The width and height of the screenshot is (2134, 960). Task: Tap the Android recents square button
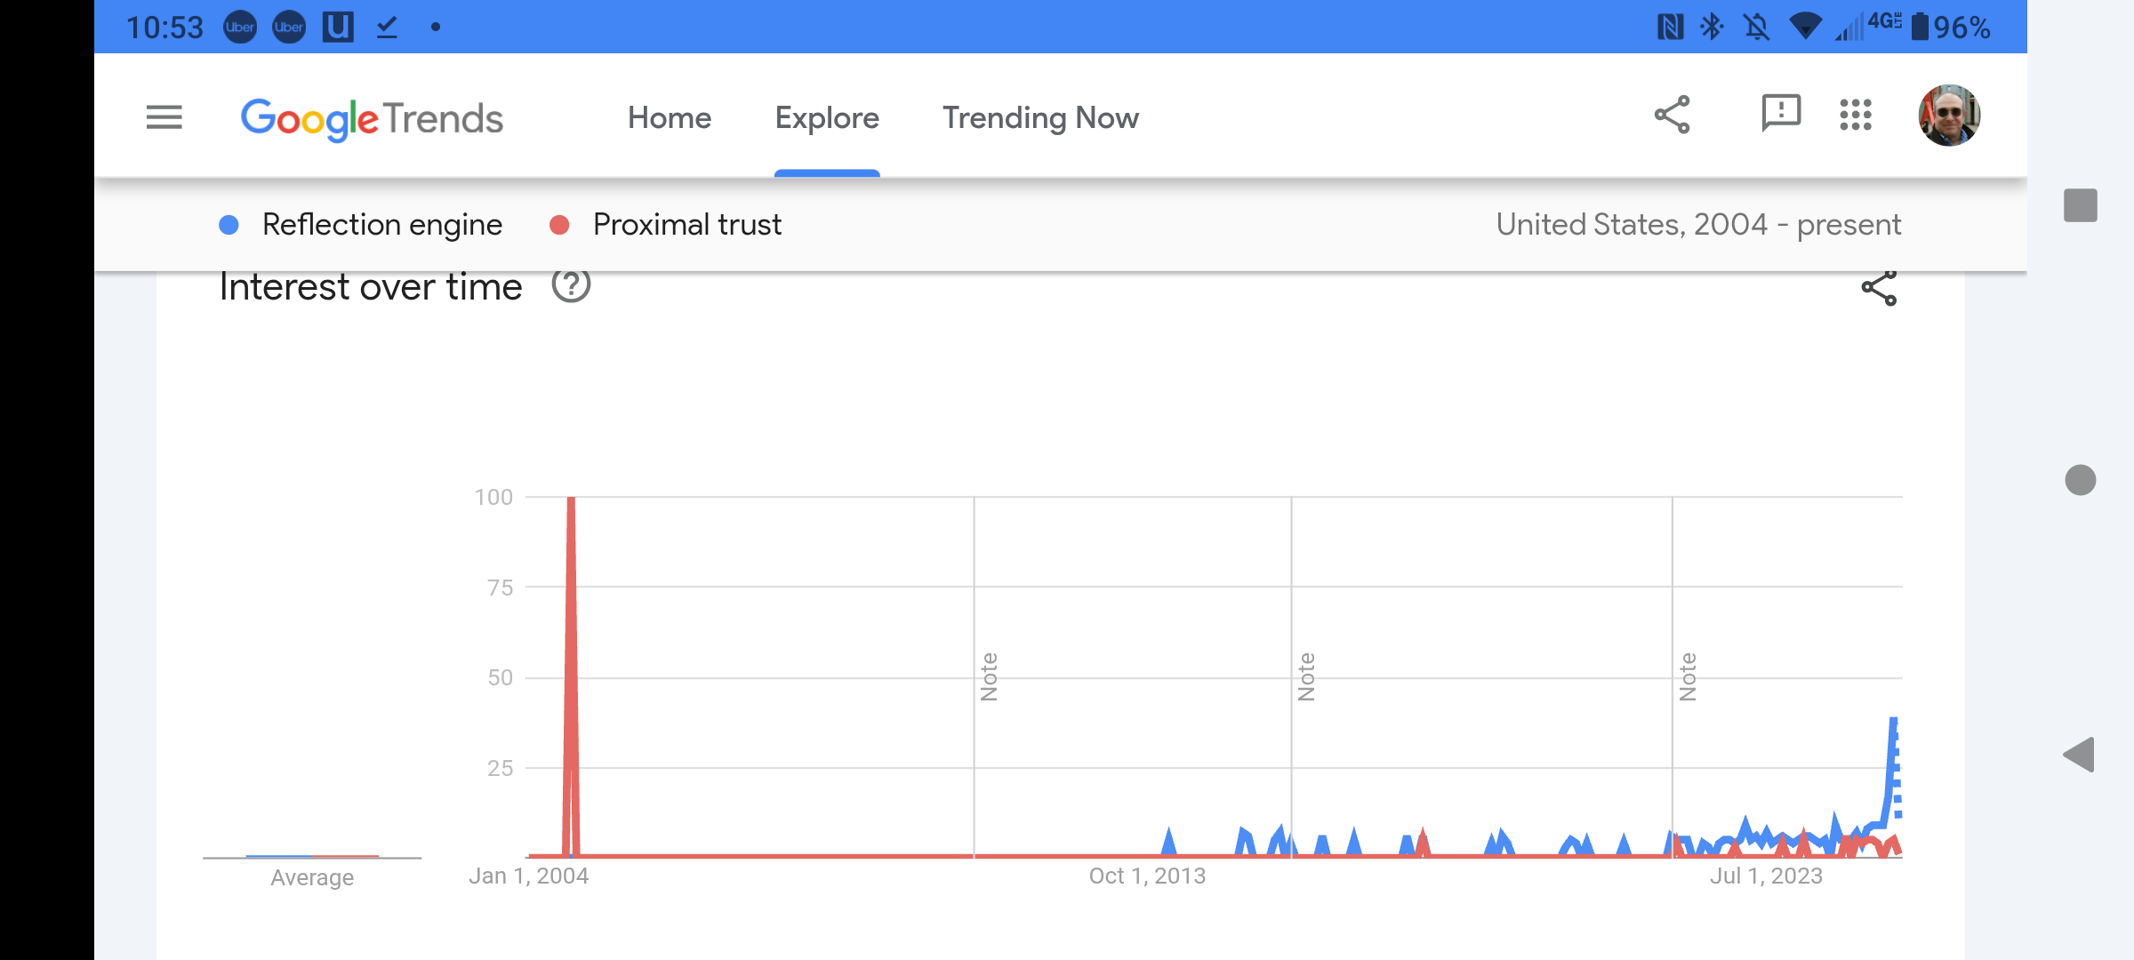click(x=2080, y=205)
